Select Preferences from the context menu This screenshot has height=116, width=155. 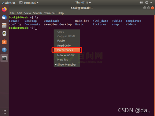tap(67, 50)
